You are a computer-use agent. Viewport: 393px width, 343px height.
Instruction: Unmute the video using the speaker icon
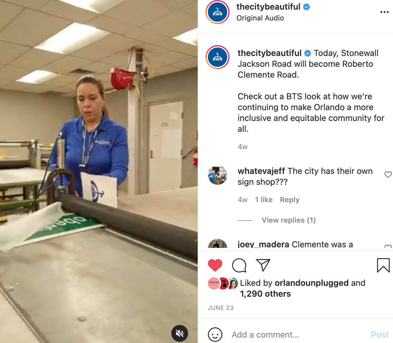[x=180, y=333]
